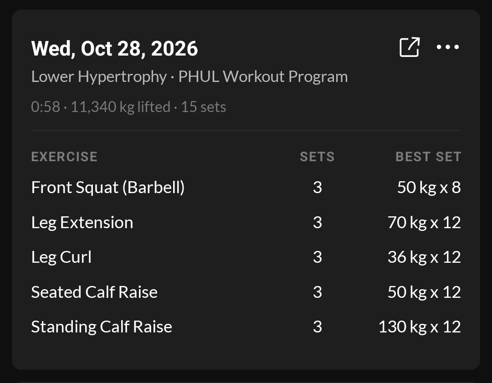492x383 pixels.
Task: Open the Leg Extension exercise
Action: (82, 223)
